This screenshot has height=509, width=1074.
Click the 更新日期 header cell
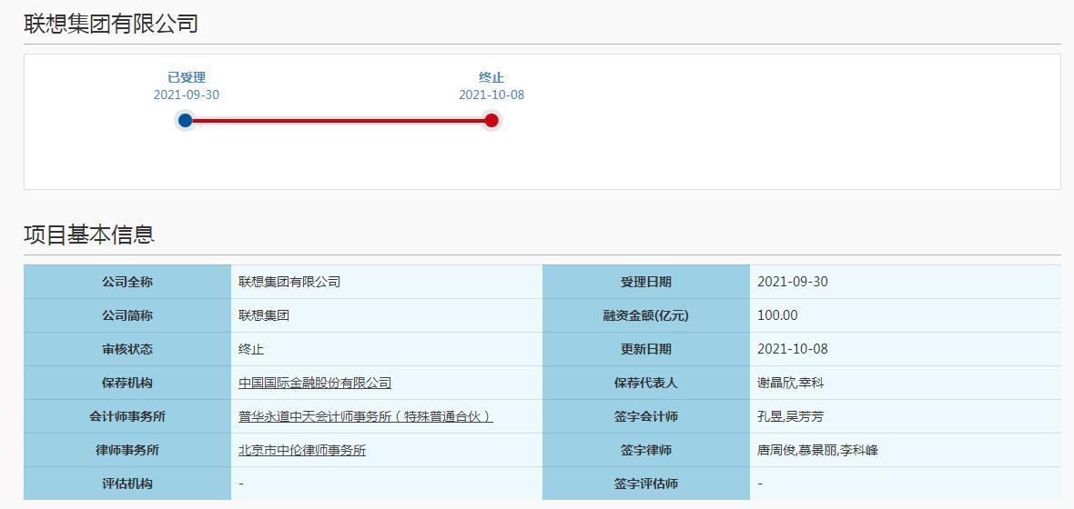(646, 350)
